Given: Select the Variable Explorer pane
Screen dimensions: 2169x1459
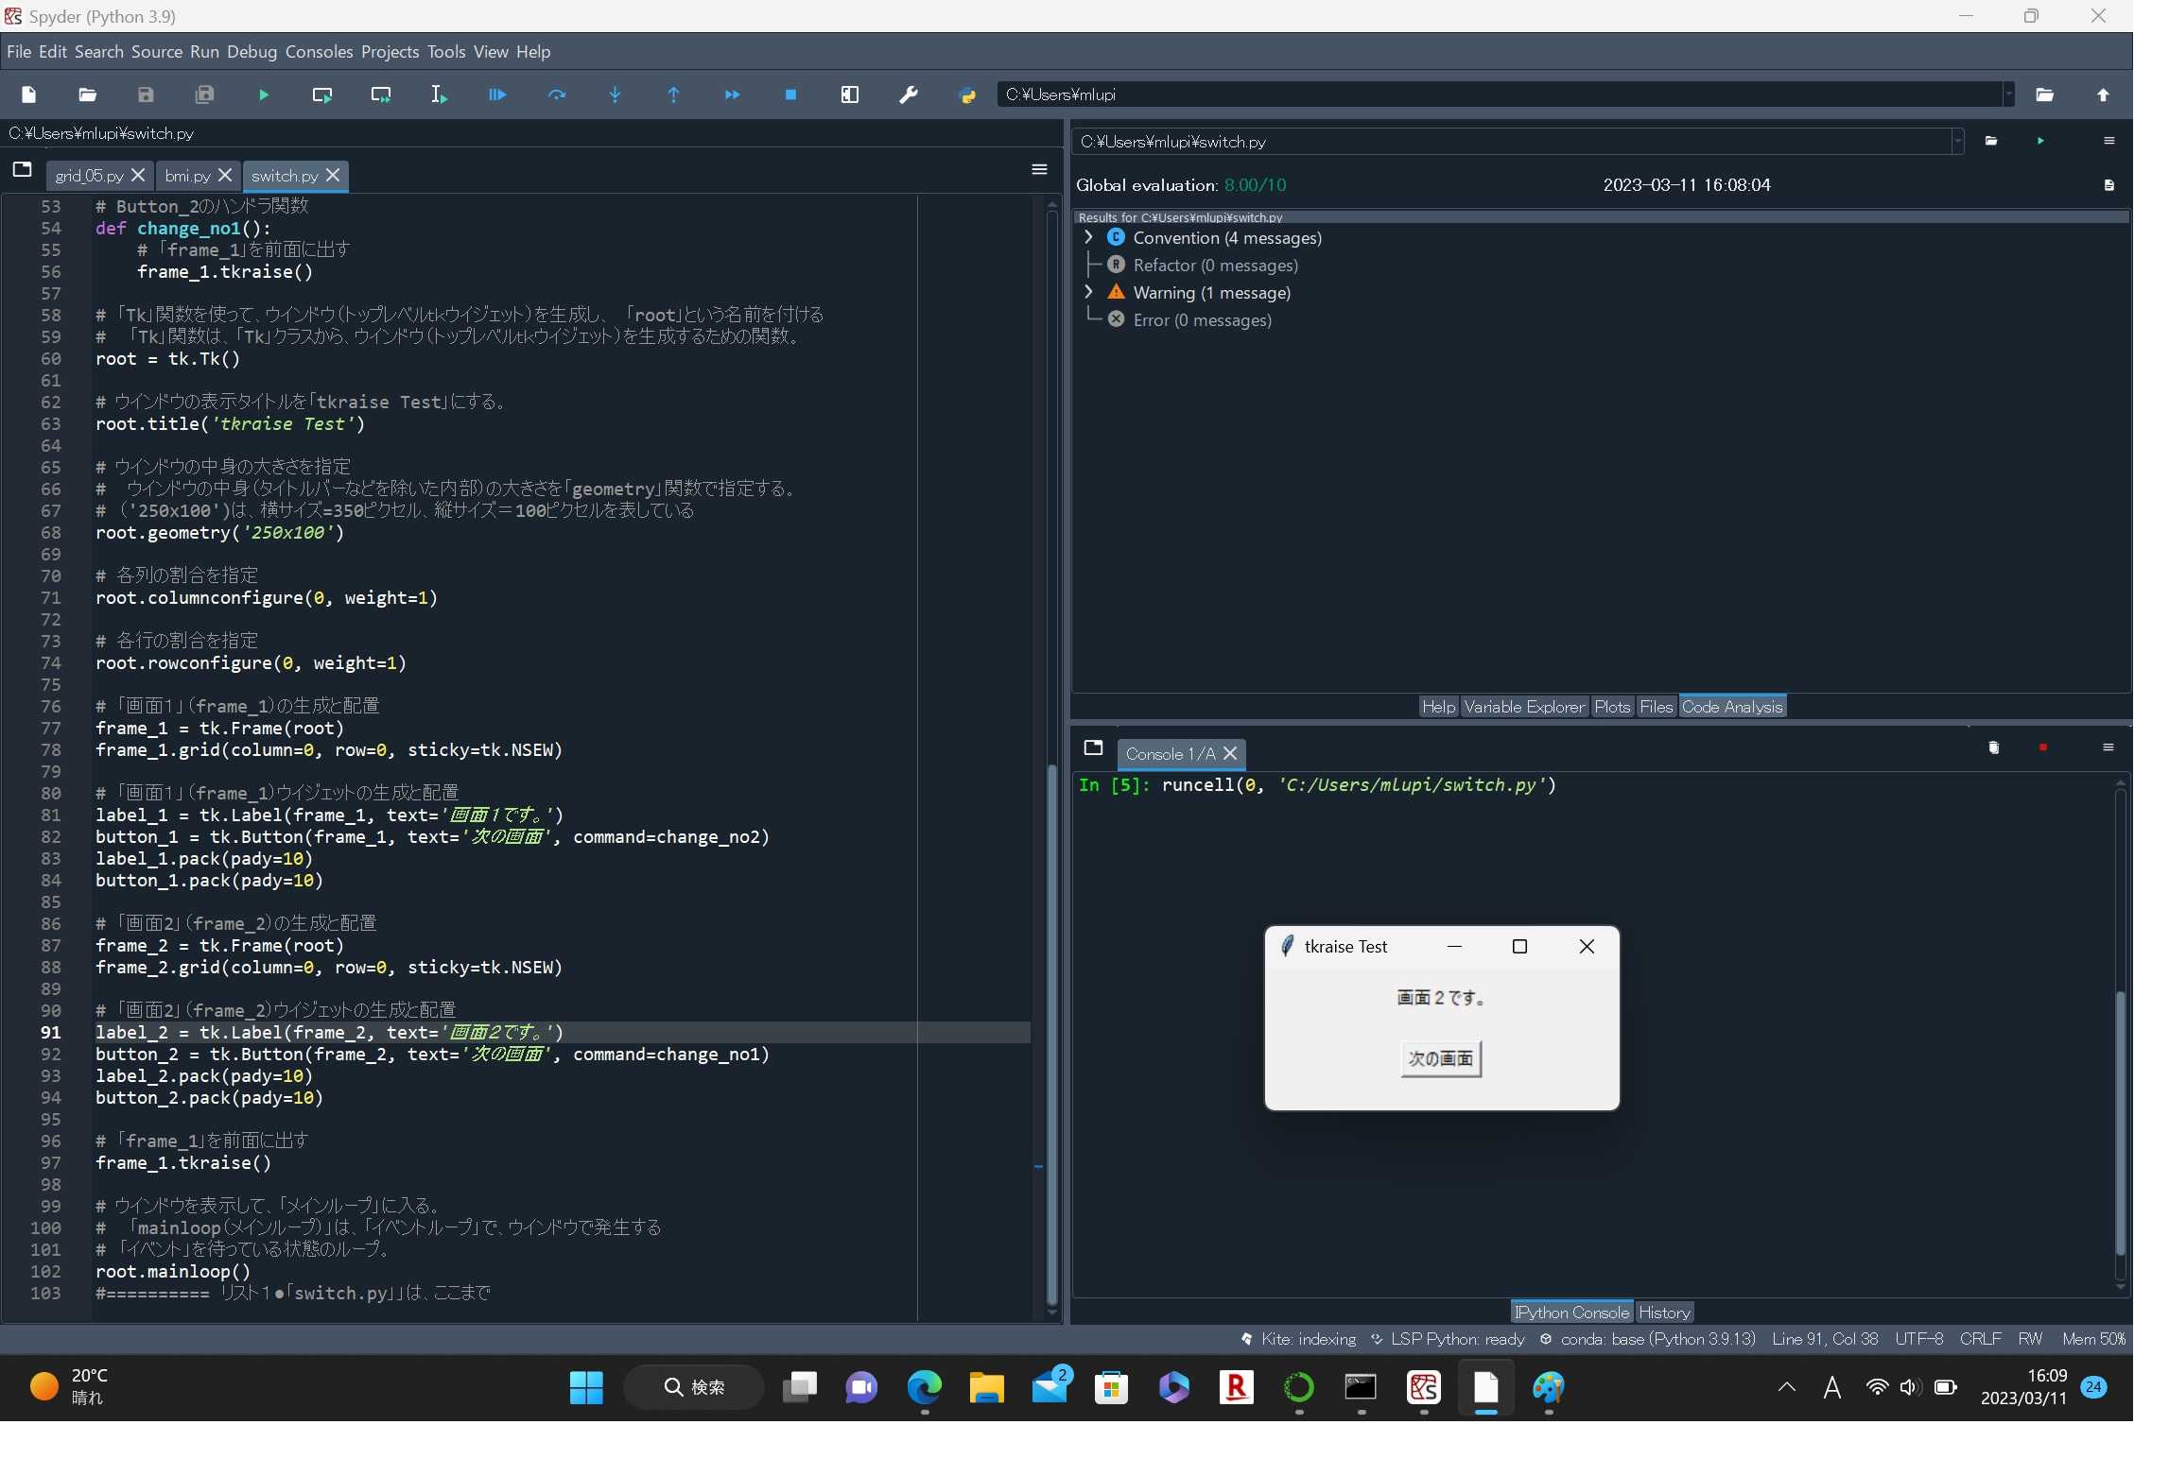Looking at the screenshot, I should click(1523, 706).
